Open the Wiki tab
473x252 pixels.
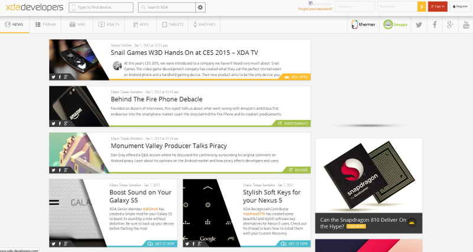[77, 24]
